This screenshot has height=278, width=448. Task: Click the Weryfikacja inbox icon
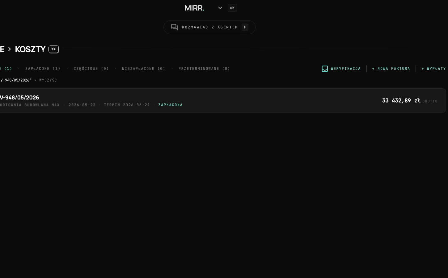pos(325,69)
